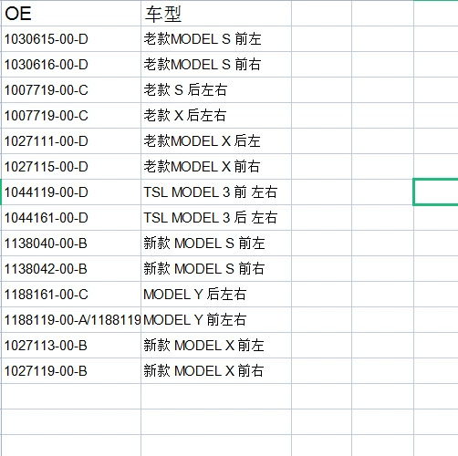This screenshot has height=456, width=458.
Task: Select cell 1007719-00-C beside 老款 X 后左右
Action: [71, 116]
